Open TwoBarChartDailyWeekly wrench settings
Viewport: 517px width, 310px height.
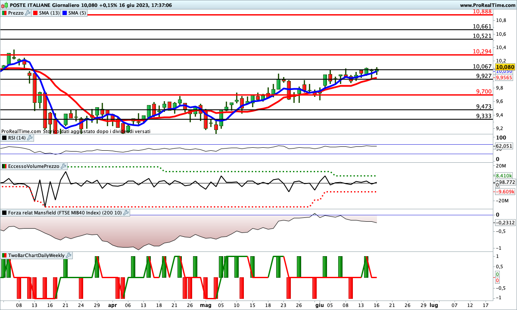click(x=69, y=255)
